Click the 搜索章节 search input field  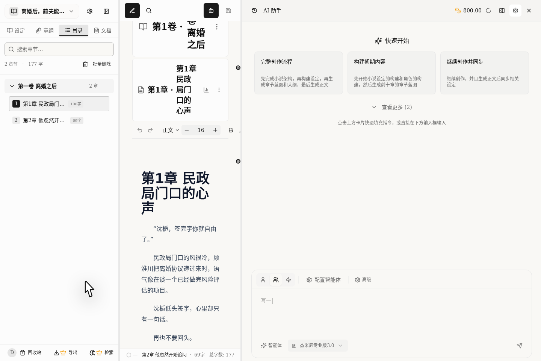tap(59, 49)
